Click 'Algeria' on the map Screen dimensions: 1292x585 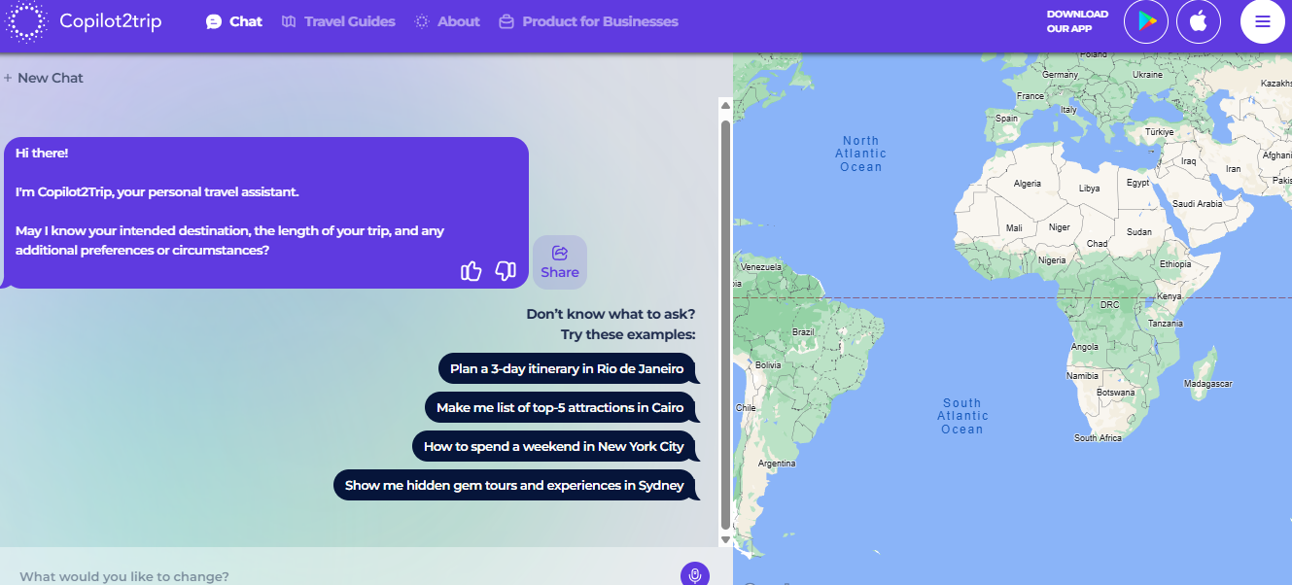click(1028, 184)
